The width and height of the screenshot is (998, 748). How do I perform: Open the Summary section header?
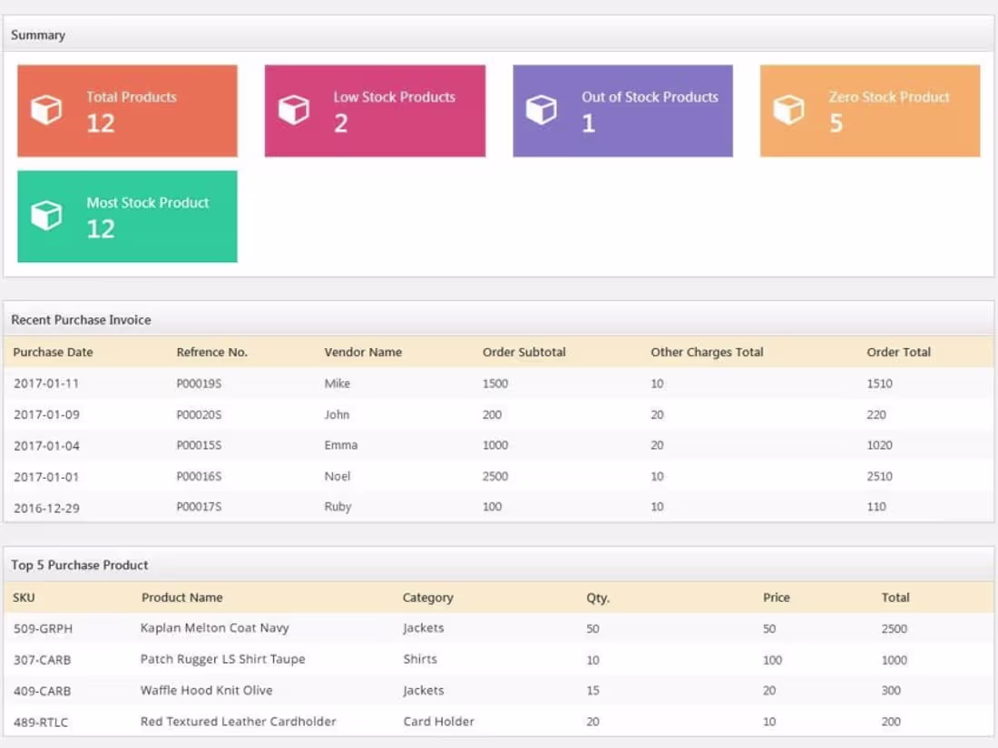[36, 34]
